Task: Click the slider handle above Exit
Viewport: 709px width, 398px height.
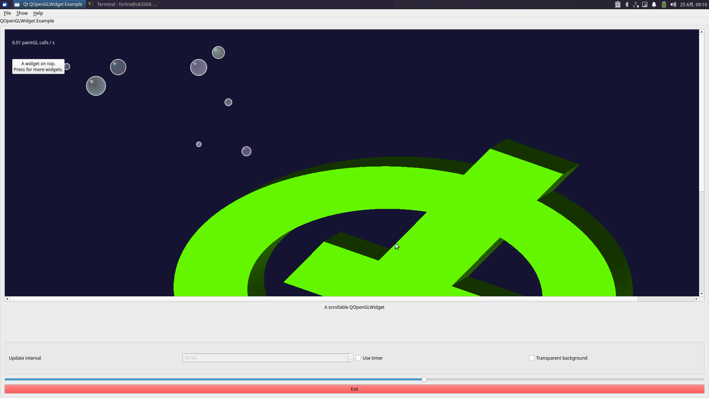Action: (424, 379)
